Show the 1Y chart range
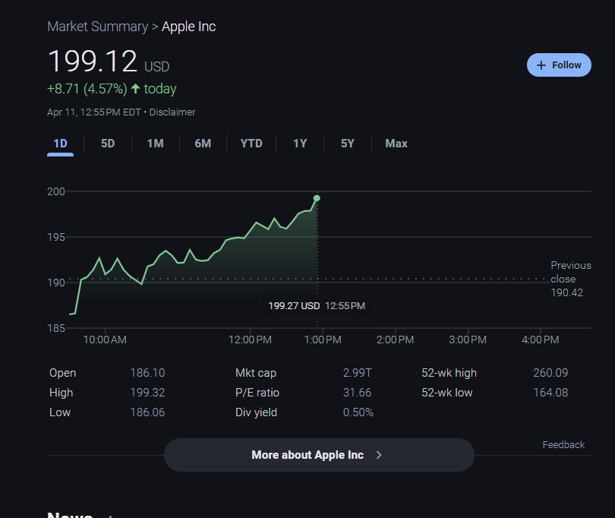The width and height of the screenshot is (615, 518). [x=300, y=144]
